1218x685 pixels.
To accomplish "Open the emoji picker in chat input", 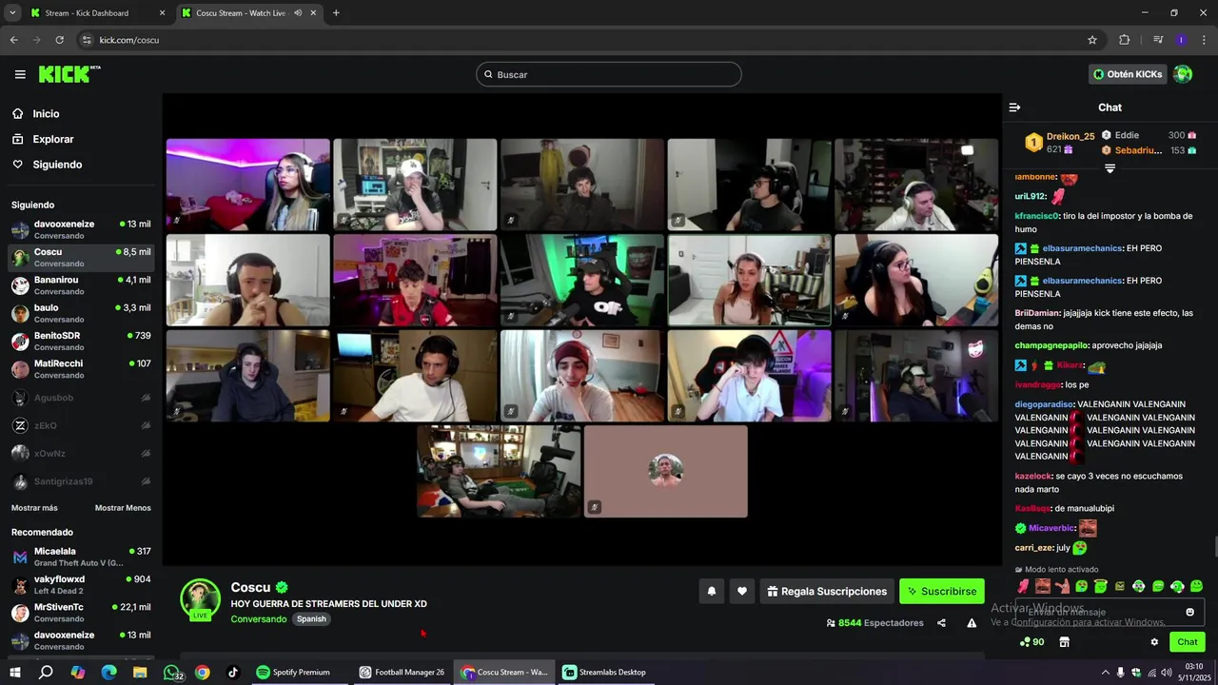I will click(1189, 612).
